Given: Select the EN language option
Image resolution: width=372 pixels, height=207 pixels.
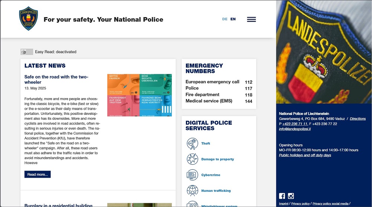Looking at the screenshot, I should (x=233, y=19).
